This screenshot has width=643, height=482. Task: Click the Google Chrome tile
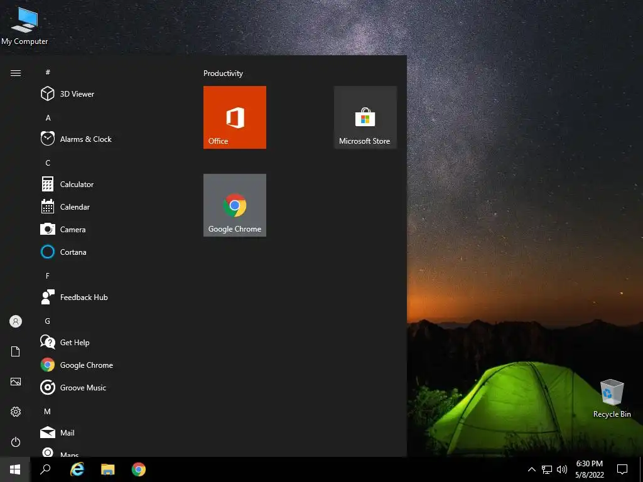click(235, 205)
